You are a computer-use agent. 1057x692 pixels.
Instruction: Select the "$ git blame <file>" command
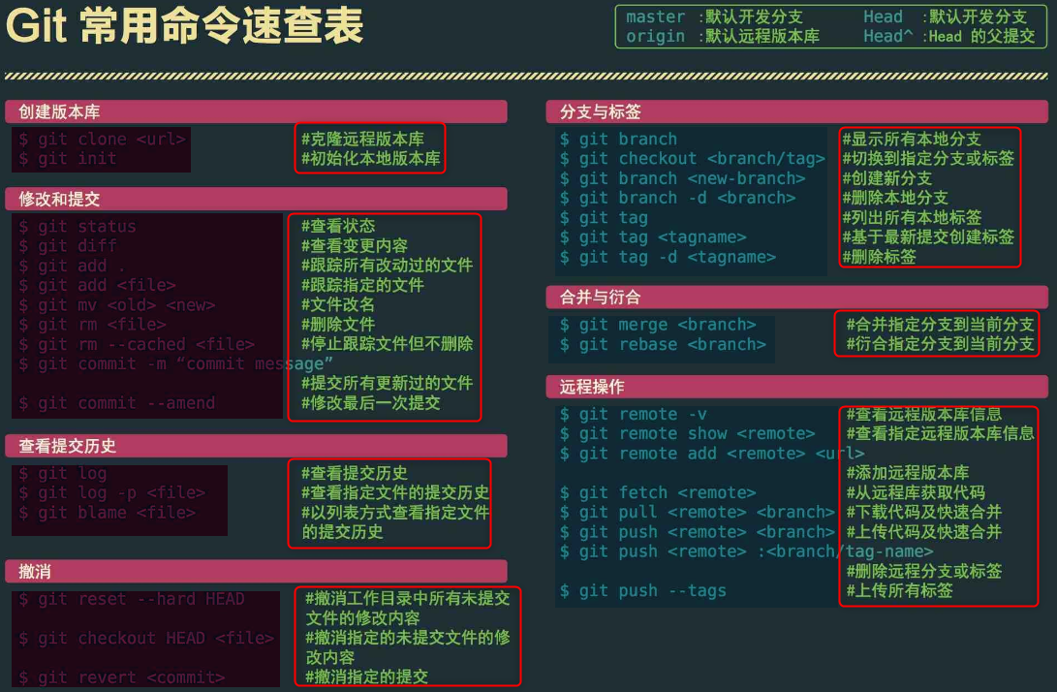(108, 514)
